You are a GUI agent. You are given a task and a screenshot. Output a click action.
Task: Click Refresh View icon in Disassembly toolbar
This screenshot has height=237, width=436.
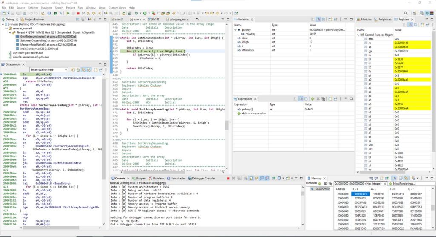[x=72, y=69]
